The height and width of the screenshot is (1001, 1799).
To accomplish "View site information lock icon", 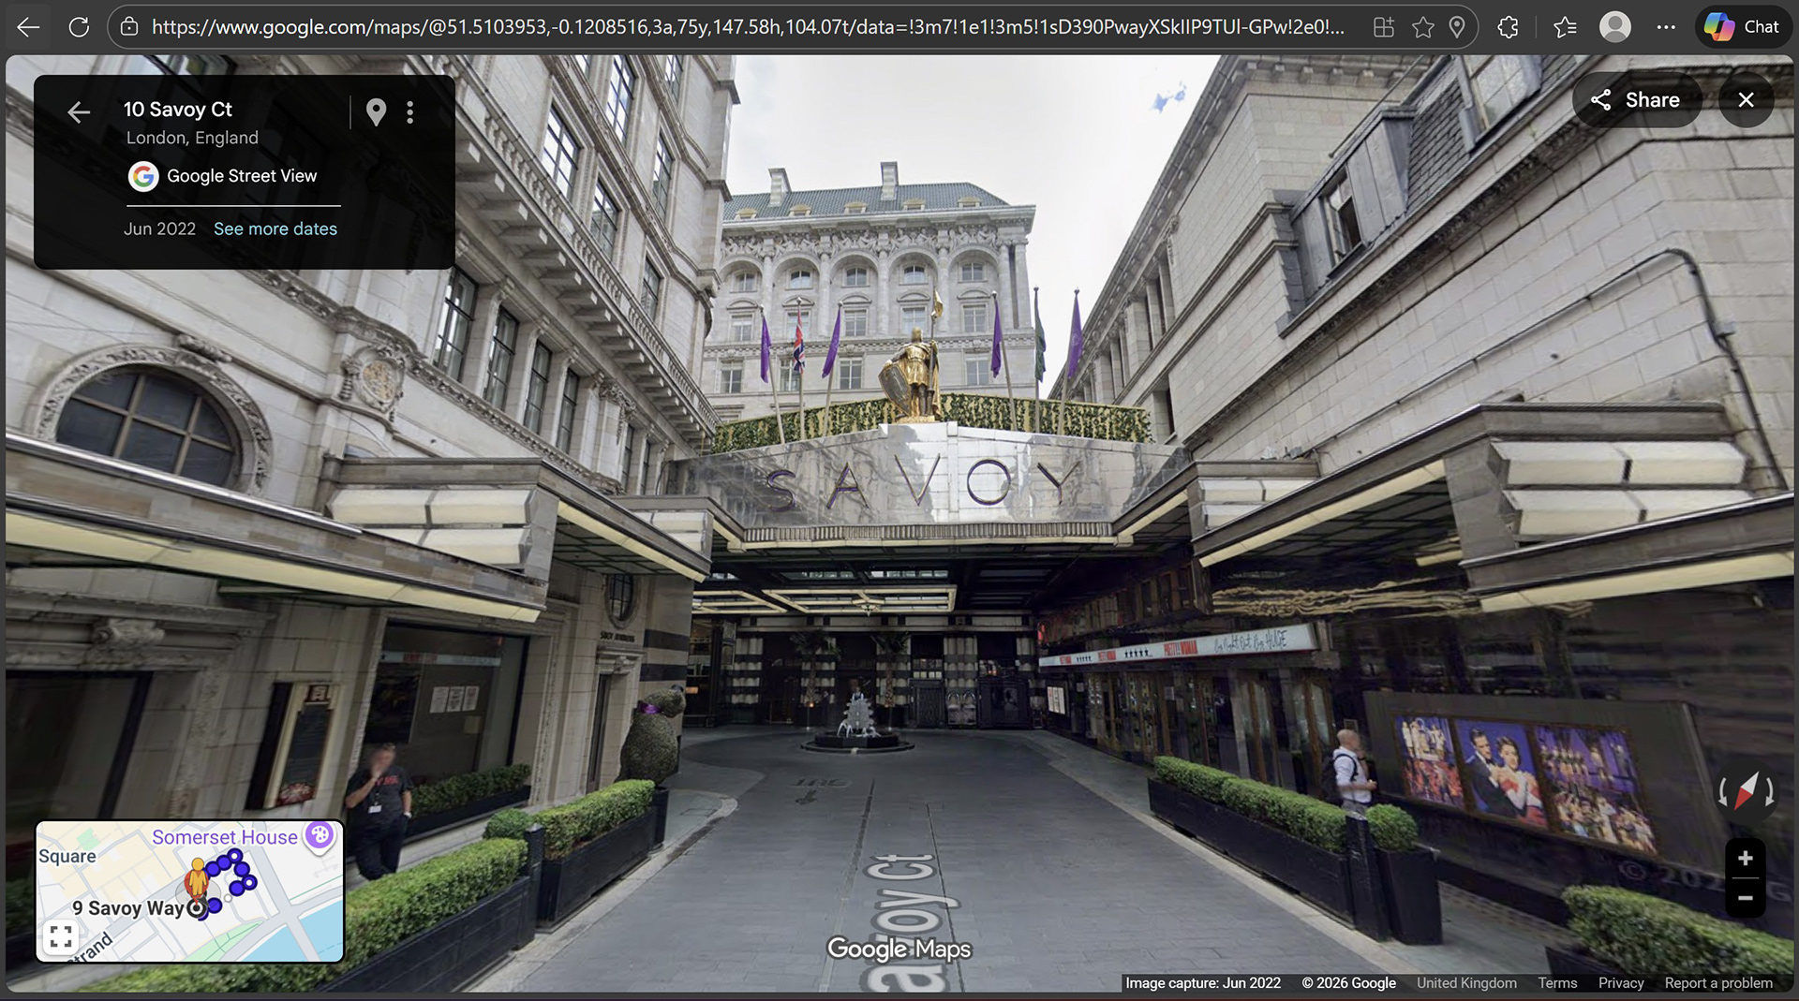I will [130, 27].
